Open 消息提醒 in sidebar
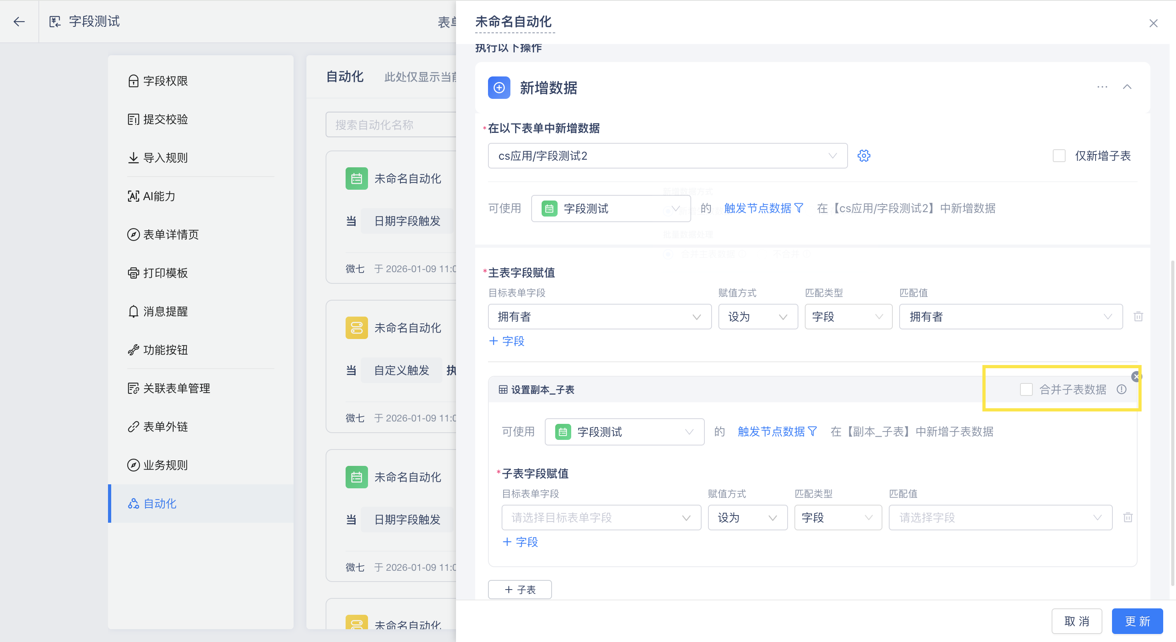The height and width of the screenshot is (642, 1176). pos(201,311)
